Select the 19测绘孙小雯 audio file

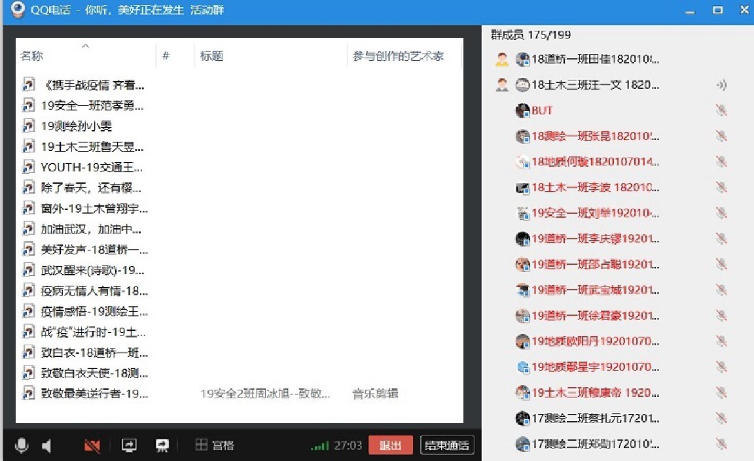76,126
